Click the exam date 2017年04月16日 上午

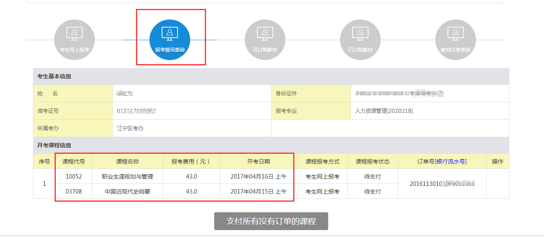click(x=259, y=177)
